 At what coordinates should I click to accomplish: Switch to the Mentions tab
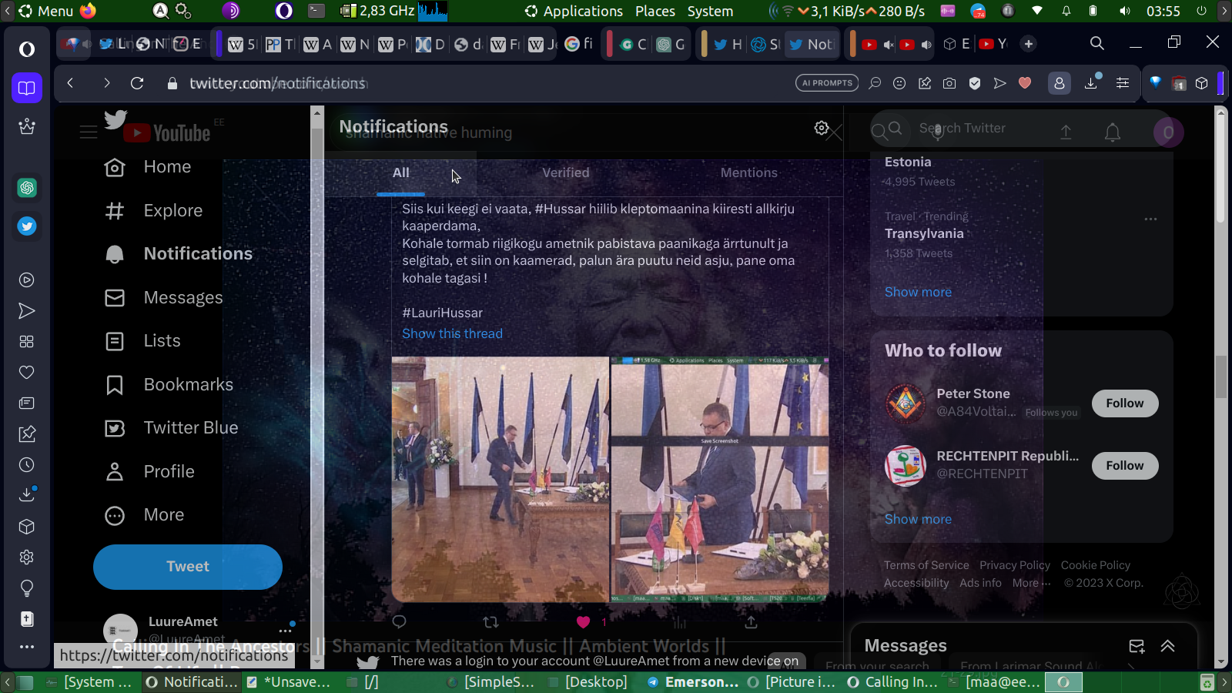pyautogui.click(x=749, y=173)
